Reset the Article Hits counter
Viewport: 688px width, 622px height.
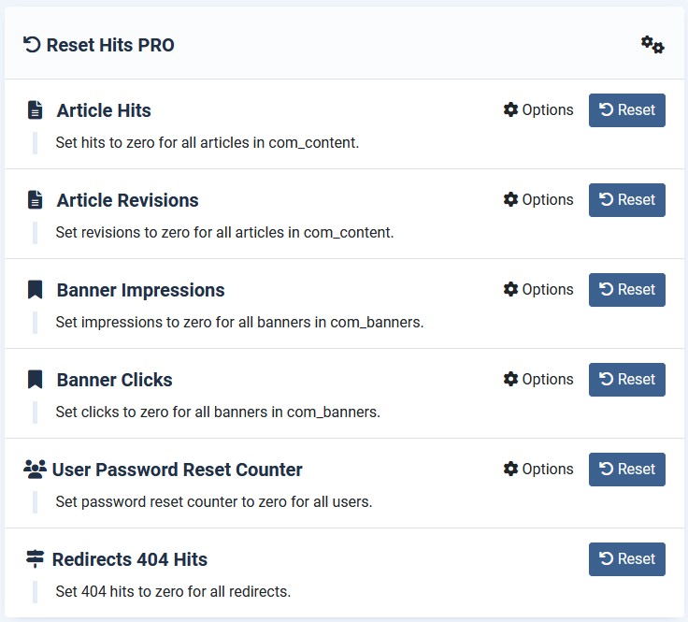coord(626,110)
